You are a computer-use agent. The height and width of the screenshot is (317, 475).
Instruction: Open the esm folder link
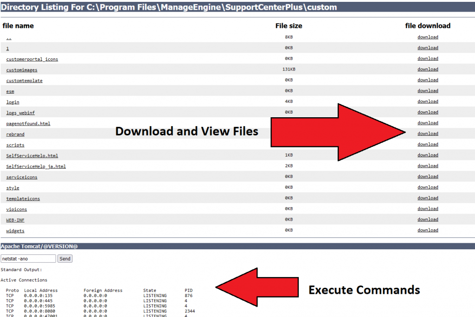click(10, 91)
